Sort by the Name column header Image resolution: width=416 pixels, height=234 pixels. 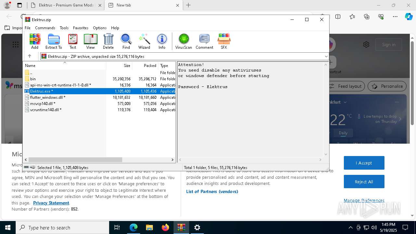65,66
